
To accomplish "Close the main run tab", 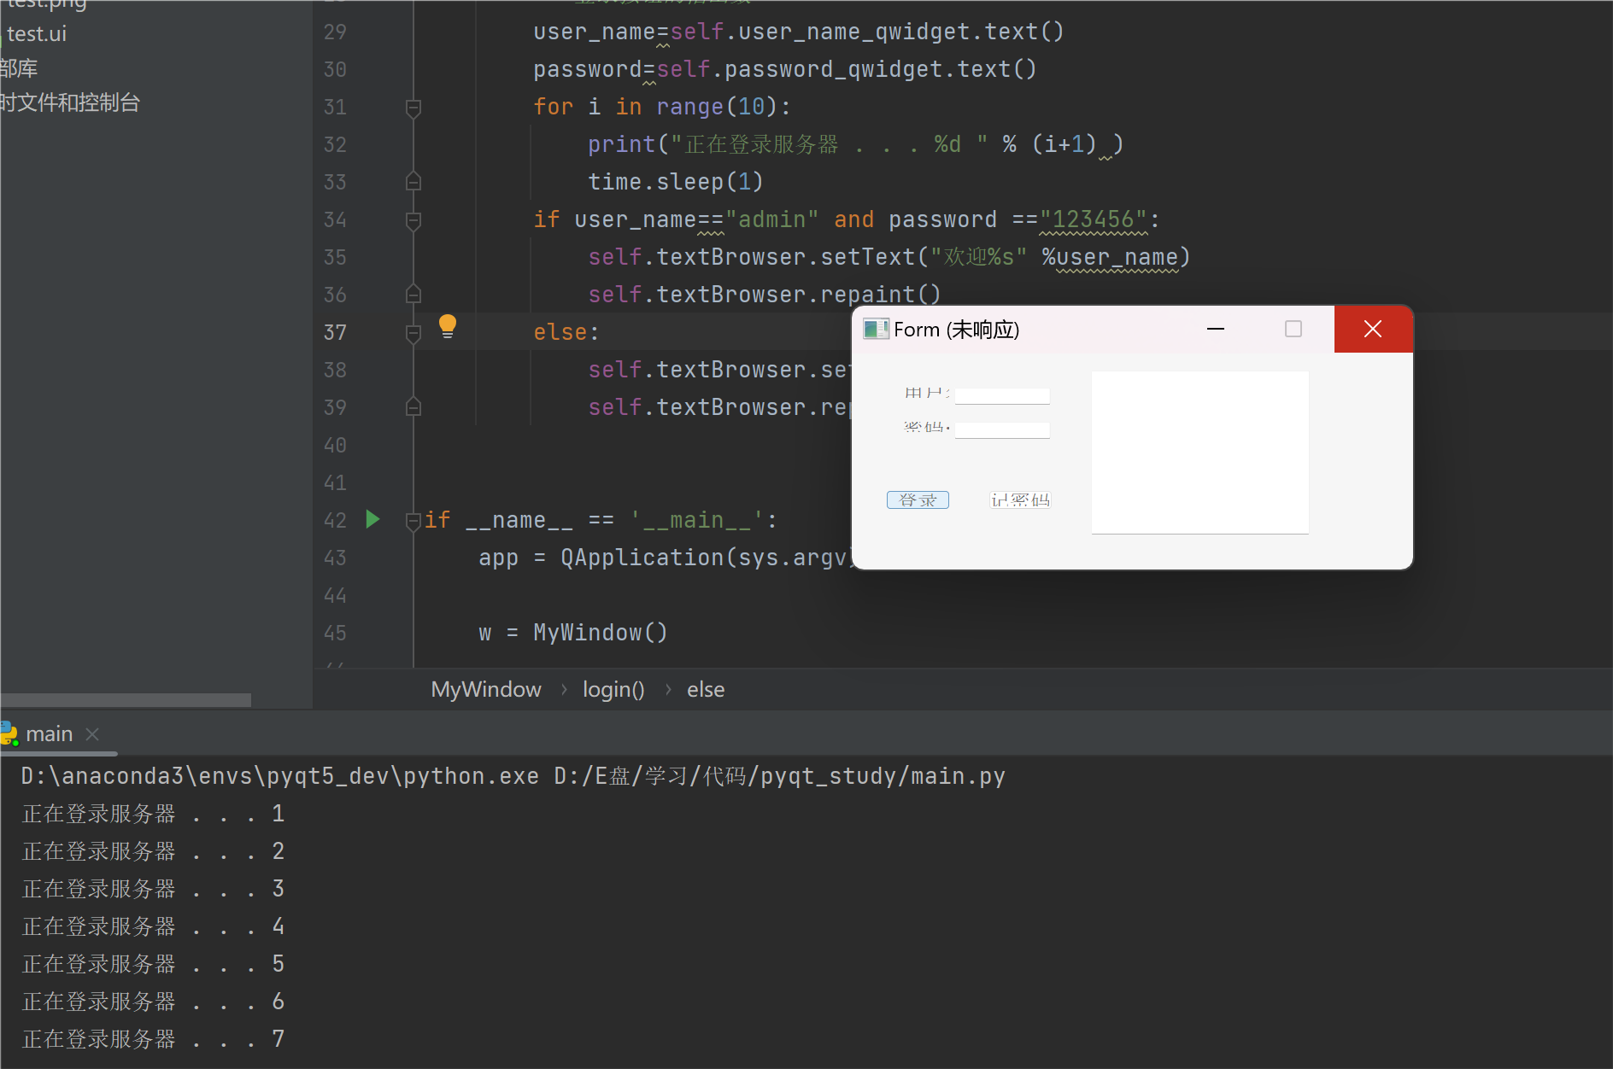I will [x=93, y=733].
